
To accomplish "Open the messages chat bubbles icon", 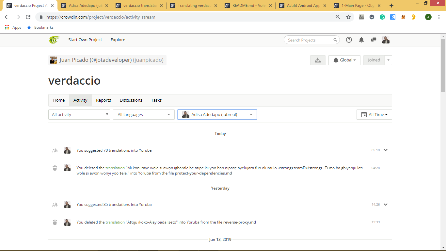I will pos(374,40).
